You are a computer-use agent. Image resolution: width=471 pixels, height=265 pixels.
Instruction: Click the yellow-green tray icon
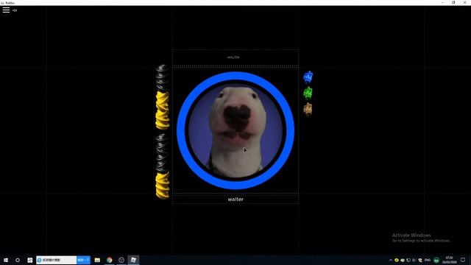click(397, 260)
